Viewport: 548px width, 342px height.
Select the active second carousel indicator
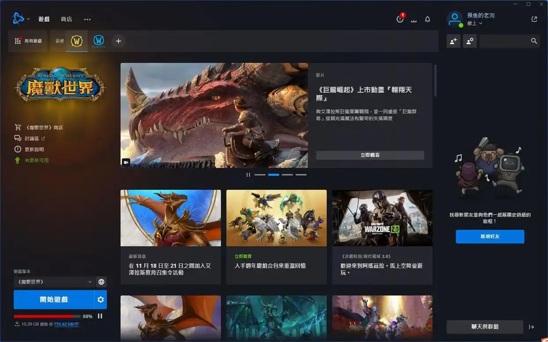pos(274,175)
